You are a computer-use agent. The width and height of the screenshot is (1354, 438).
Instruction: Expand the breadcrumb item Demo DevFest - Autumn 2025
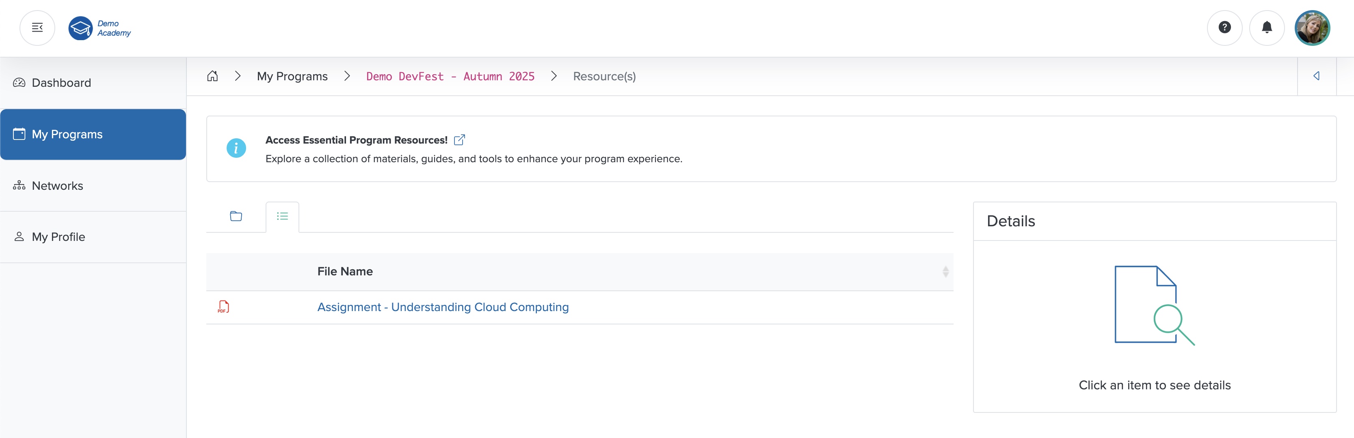(450, 76)
